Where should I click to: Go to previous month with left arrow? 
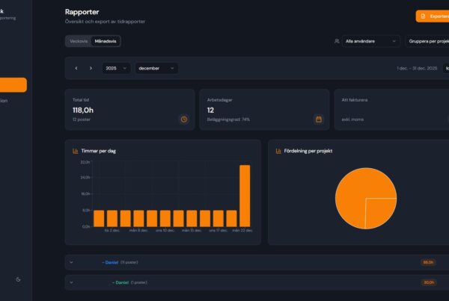click(76, 68)
